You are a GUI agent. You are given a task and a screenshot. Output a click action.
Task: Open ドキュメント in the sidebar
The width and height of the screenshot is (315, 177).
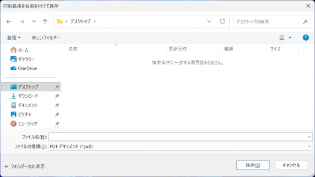tap(31, 105)
